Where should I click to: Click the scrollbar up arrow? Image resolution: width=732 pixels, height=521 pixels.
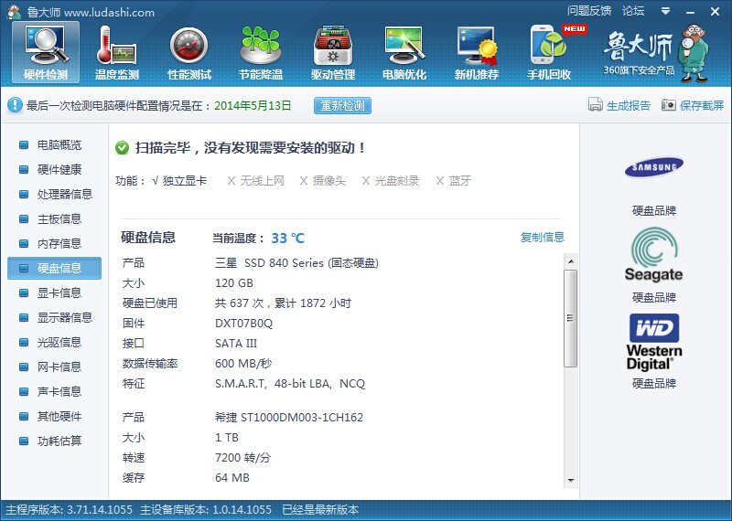tap(571, 261)
